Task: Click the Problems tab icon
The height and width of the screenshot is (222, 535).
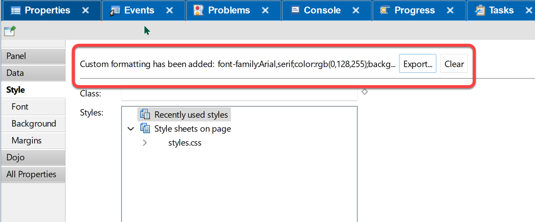Action: (199, 10)
